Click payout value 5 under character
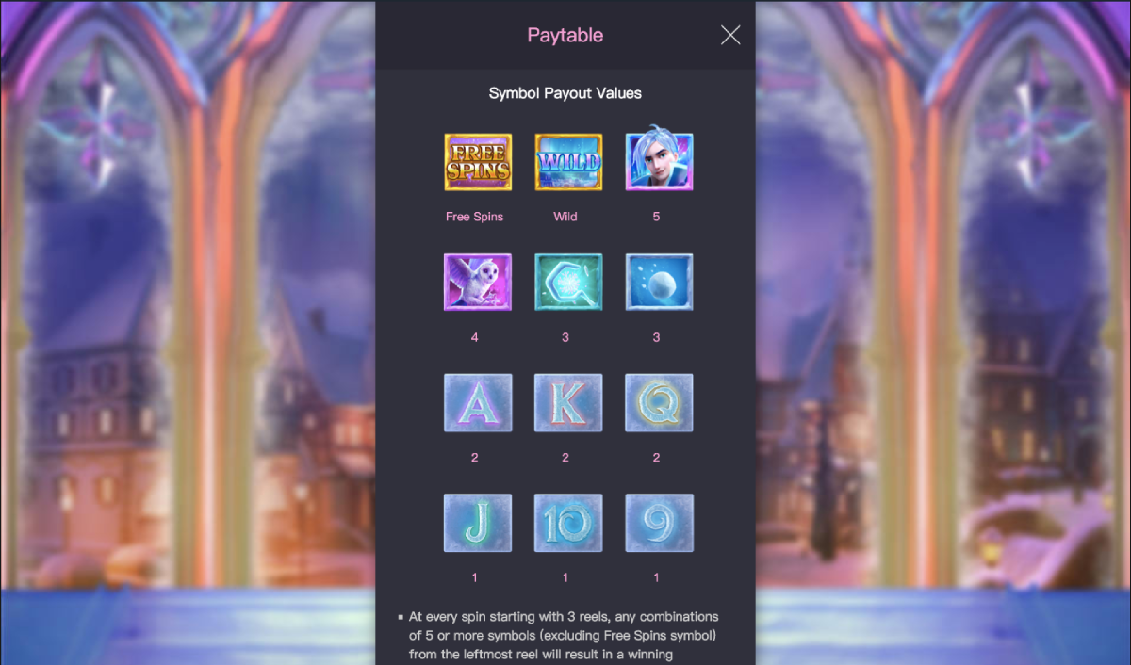Image resolution: width=1131 pixels, height=665 pixels. [656, 217]
